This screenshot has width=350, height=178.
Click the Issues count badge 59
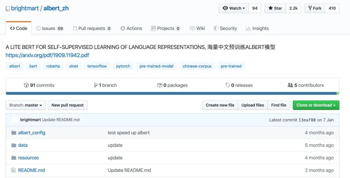pos(60,28)
